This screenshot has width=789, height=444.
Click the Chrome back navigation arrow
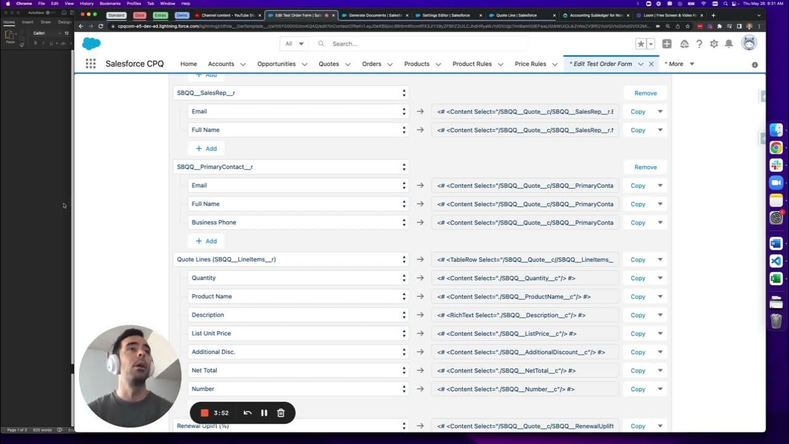pos(81,26)
